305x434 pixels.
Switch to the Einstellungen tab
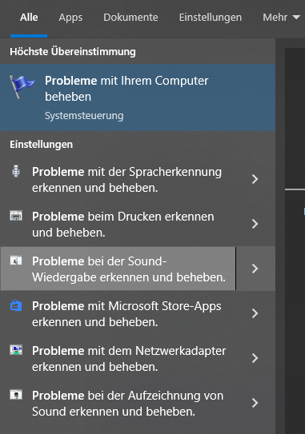pos(211,18)
